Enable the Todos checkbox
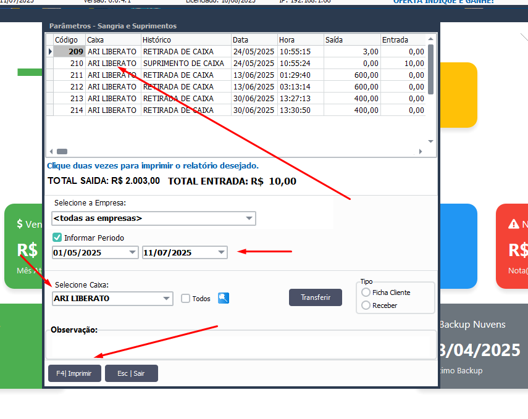The height and width of the screenshot is (419, 528). [x=185, y=299]
